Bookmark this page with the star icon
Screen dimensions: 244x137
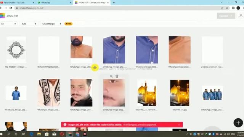click(x=227, y=8)
